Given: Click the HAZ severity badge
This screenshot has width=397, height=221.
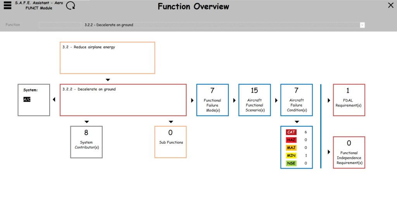Looking at the screenshot, I should pos(291,140).
